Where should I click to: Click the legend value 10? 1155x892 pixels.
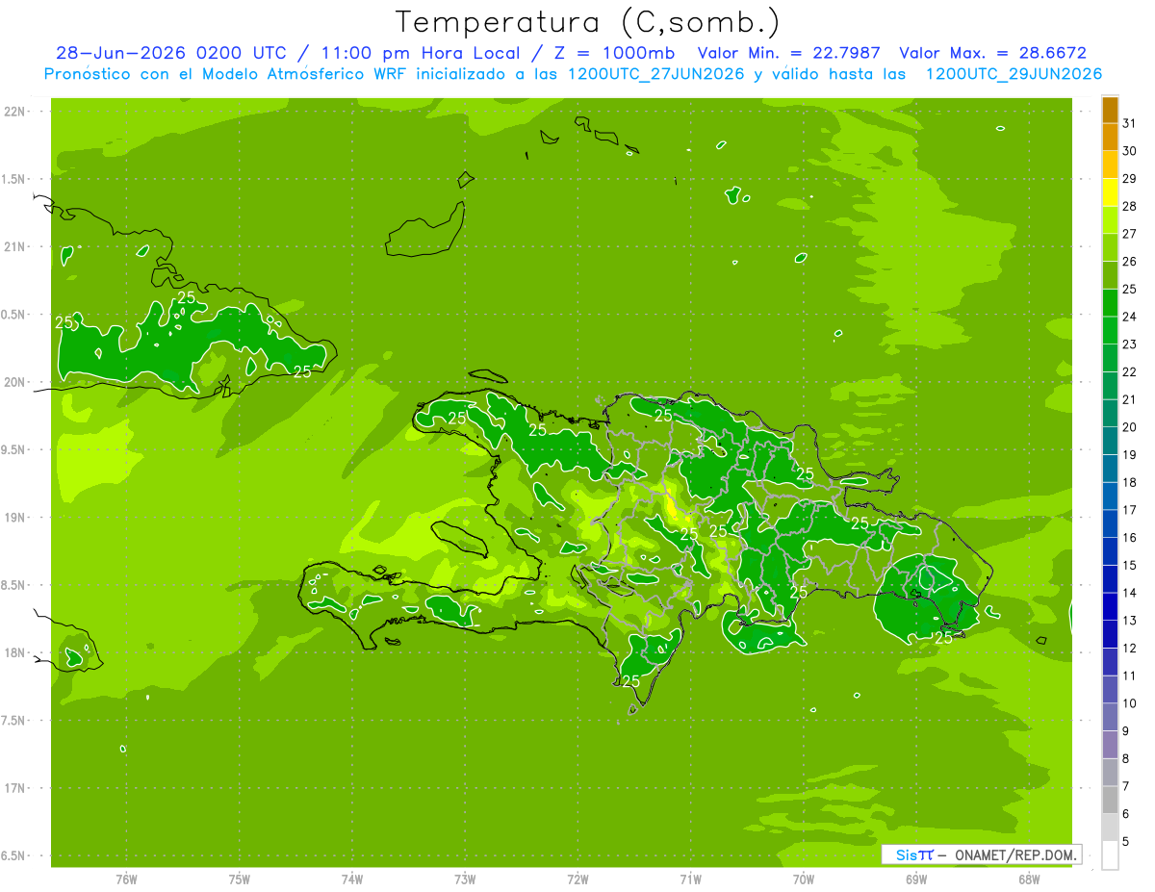1130,703
